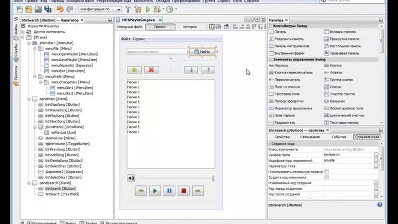Collapse the menuFile tree node
The image size is (398, 224).
(x=35, y=49)
